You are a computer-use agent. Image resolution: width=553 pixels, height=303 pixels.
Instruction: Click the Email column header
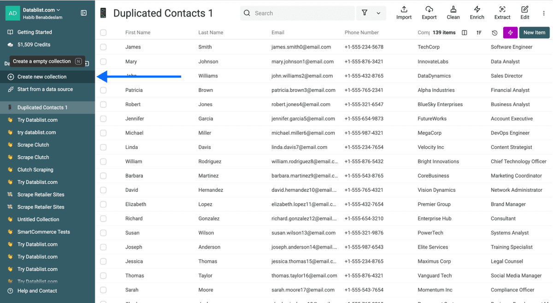pos(278,33)
